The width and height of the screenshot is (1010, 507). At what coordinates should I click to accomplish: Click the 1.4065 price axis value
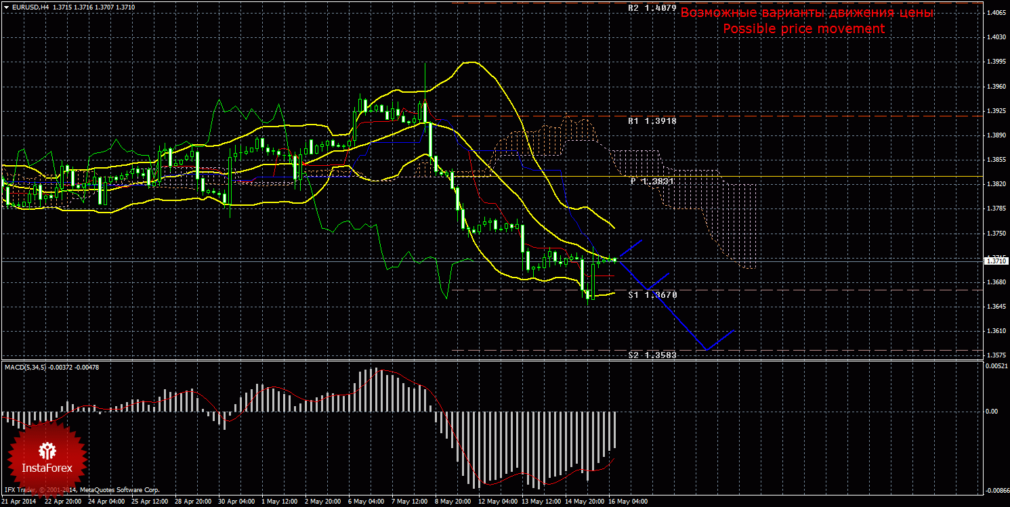[996, 13]
